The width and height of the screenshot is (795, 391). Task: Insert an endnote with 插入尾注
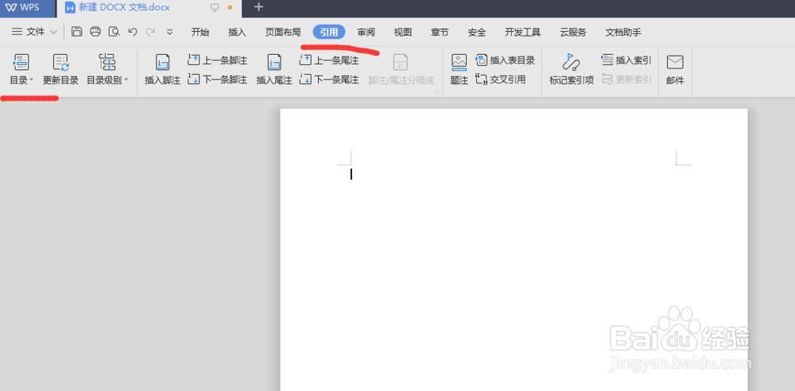click(x=274, y=69)
